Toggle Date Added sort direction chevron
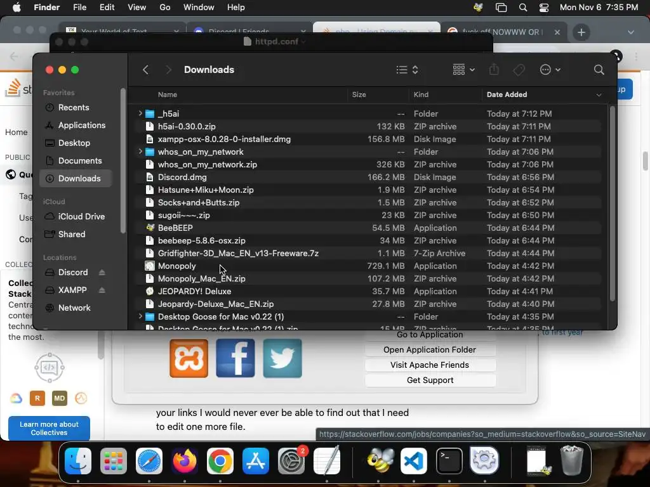 pos(599,95)
